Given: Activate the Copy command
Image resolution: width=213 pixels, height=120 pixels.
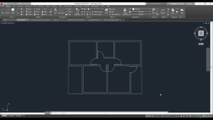Looking at the screenshot, I should click(x=29, y=12).
